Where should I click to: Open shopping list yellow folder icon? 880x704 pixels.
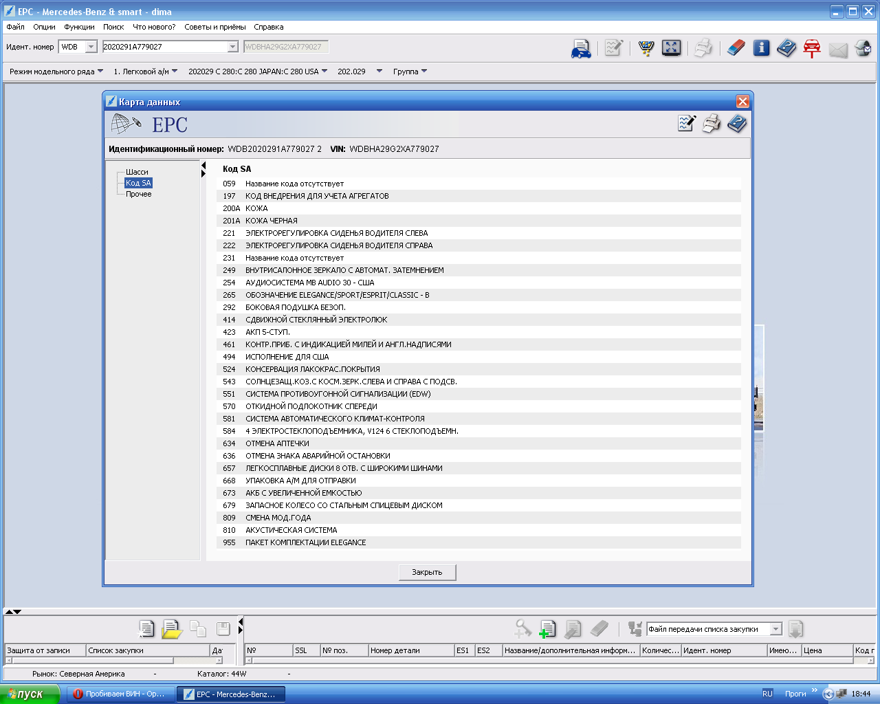(171, 629)
